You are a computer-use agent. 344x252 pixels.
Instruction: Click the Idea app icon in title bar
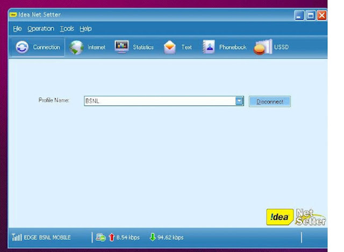tap(13, 14)
